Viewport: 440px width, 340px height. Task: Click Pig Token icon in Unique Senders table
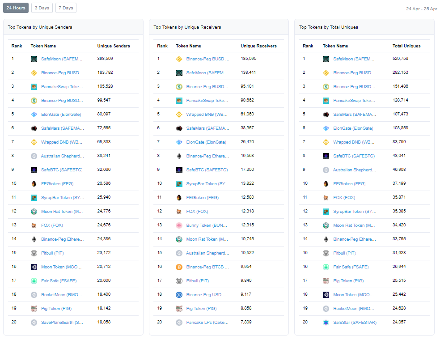tap(34, 309)
